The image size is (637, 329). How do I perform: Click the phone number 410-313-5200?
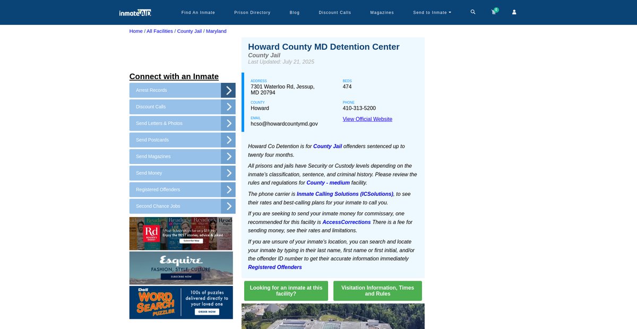(x=359, y=108)
